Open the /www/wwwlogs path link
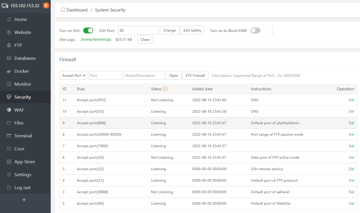360x213 pixels. coord(96,40)
